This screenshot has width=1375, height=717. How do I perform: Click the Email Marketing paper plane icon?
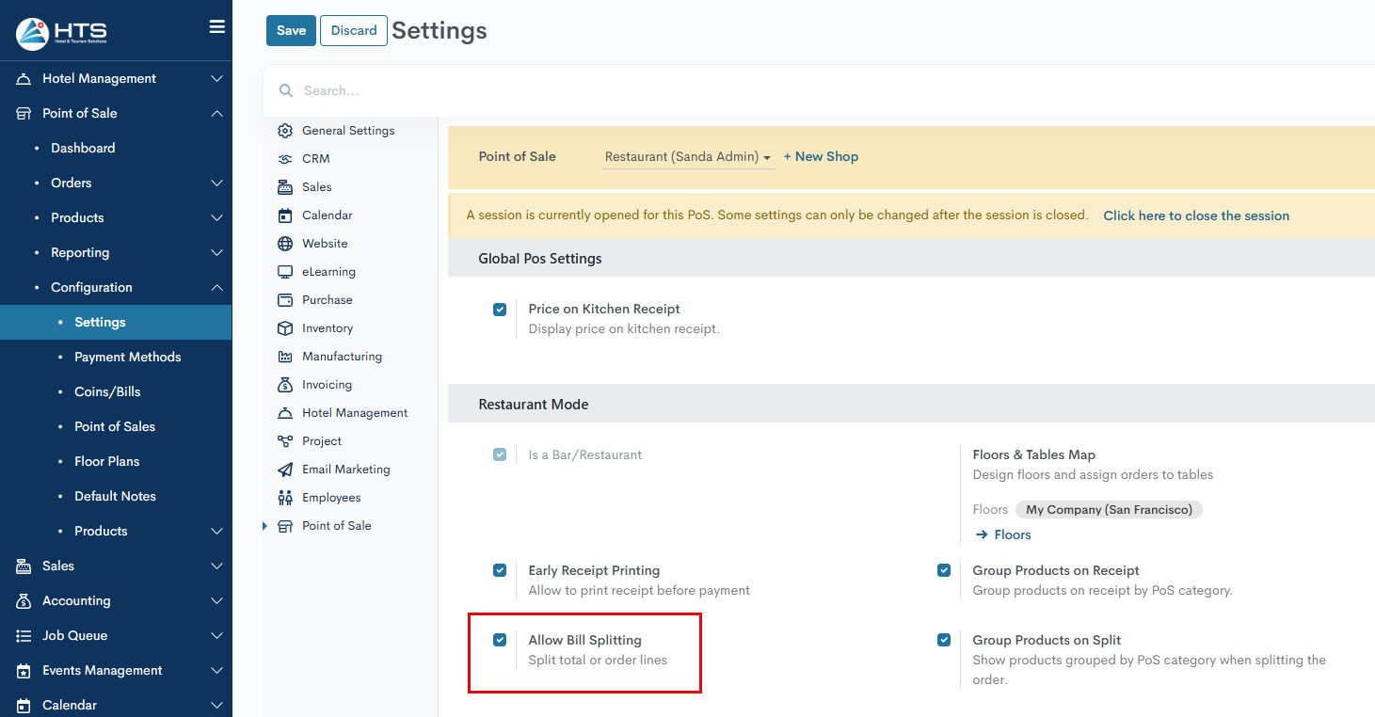[285, 470]
